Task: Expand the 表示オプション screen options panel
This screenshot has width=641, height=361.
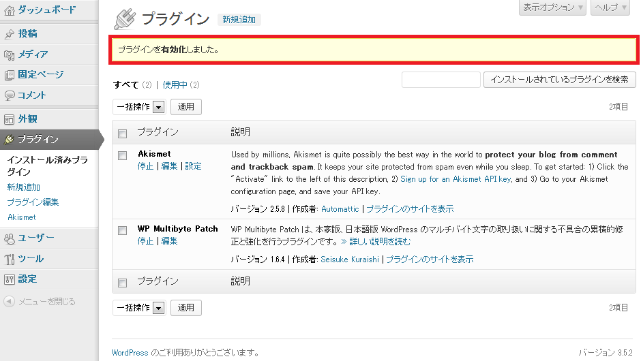Action: click(x=552, y=7)
